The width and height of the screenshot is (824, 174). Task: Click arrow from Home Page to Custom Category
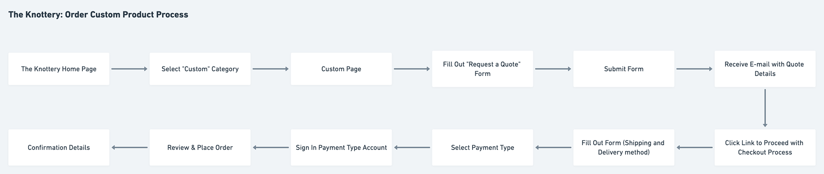(129, 69)
